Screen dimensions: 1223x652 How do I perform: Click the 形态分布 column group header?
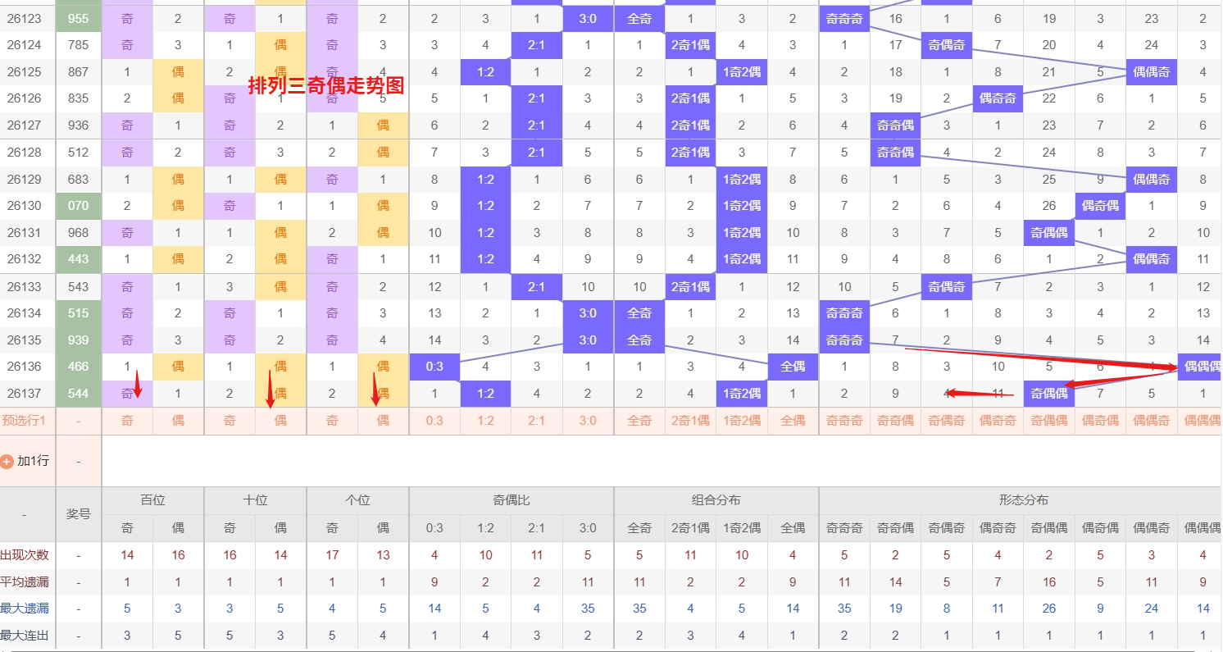[1023, 500]
